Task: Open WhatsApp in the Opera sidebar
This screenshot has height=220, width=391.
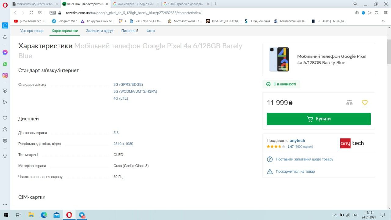Action: point(5,64)
